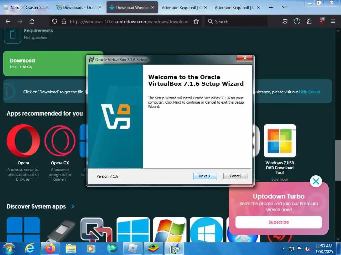Click the green Download button

pos(45,63)
